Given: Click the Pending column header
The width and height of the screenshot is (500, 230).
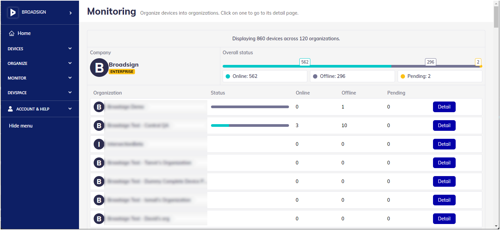Looking at the screenshot, I should (x=396, y=93).
